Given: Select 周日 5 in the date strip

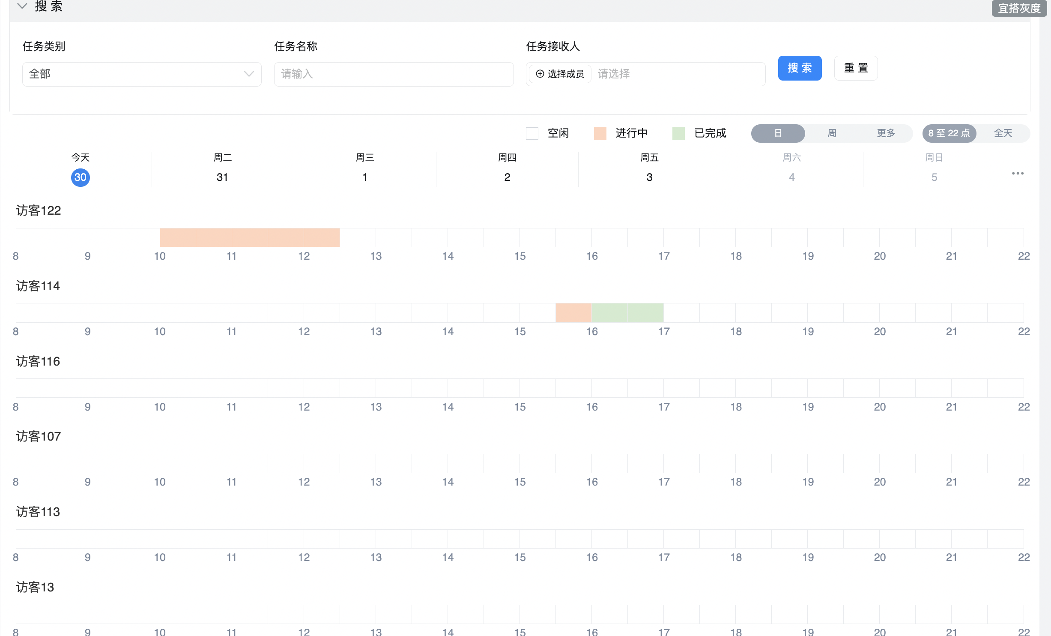Looking at the screenshot, I should pyautogui.click(x=934, y=169).
